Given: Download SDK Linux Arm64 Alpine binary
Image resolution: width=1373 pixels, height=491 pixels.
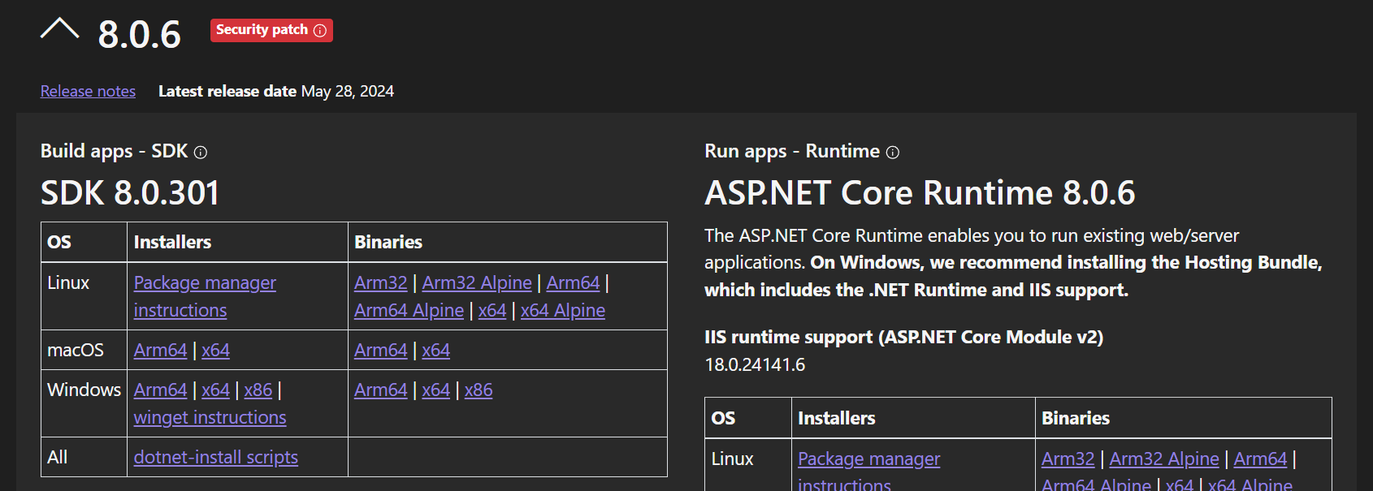Looking at the screenshot, I should point(409,310).
